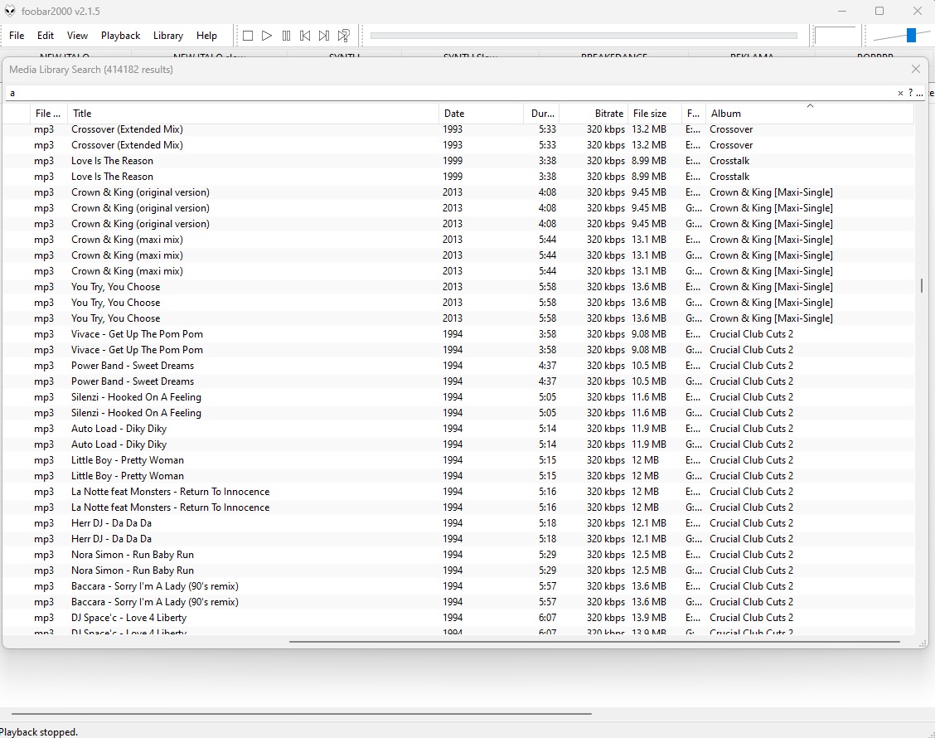Click the Random playback icon
The height and width of the screenshot is (738, 935).
tap(343, 36)
